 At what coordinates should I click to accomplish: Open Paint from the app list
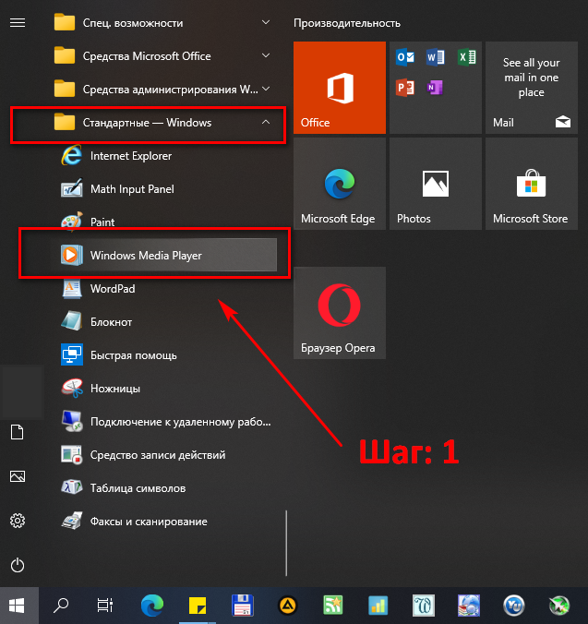coord(164,222)
